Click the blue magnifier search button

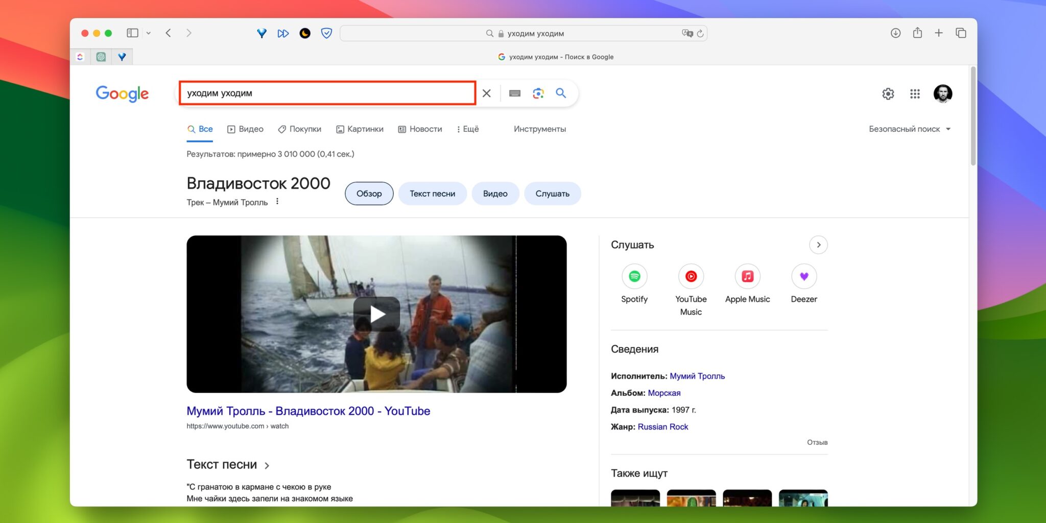click(x=561, y=93)
